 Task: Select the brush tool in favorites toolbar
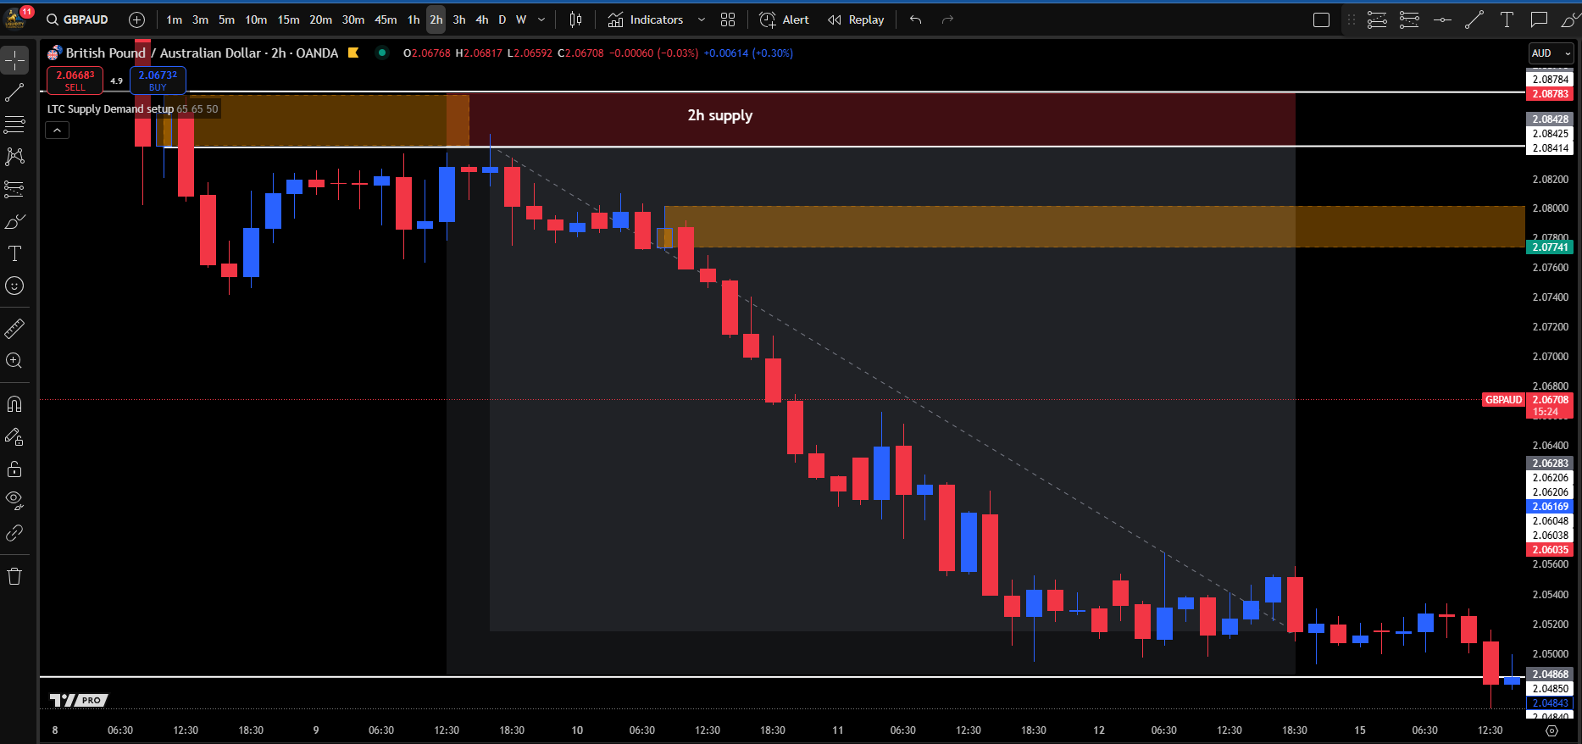pos(1569,19)
